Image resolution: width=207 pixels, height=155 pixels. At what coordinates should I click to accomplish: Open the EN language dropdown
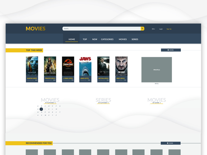pos(153,29)
